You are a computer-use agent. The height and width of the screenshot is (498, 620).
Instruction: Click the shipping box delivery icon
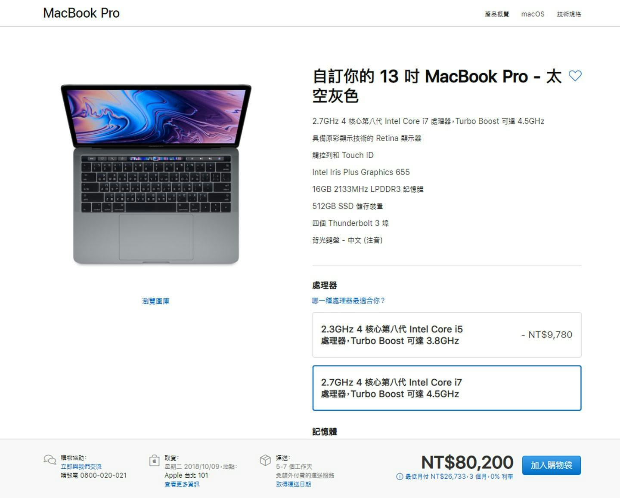[x=265, y=460]
